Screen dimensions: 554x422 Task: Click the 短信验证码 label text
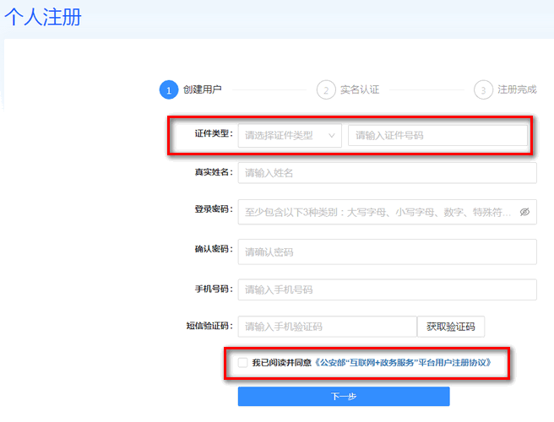pyautogui.click(x=209, y=326)
